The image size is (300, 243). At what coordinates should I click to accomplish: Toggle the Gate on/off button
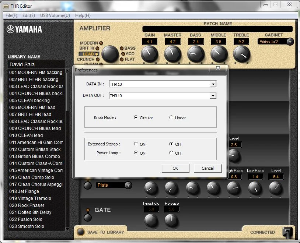88,217
